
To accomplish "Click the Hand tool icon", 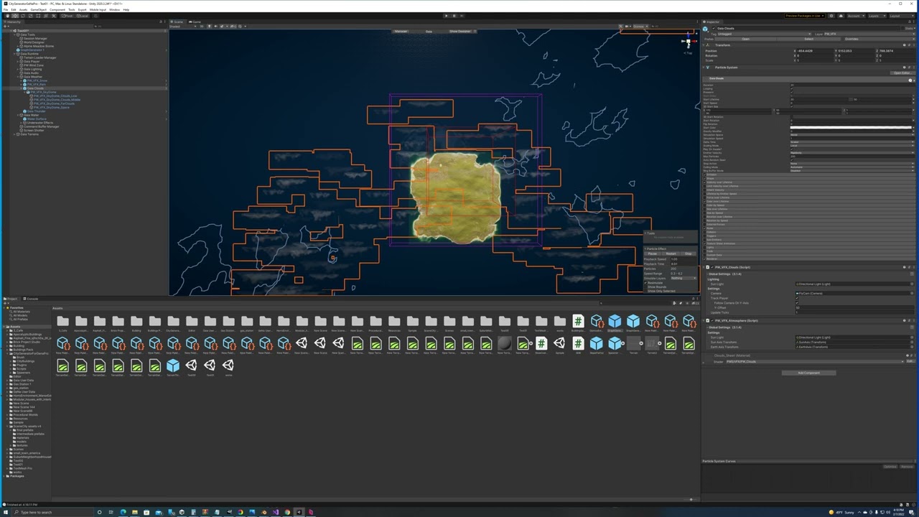I will (7, 16).
